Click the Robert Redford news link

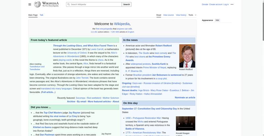tap(163, 46)
